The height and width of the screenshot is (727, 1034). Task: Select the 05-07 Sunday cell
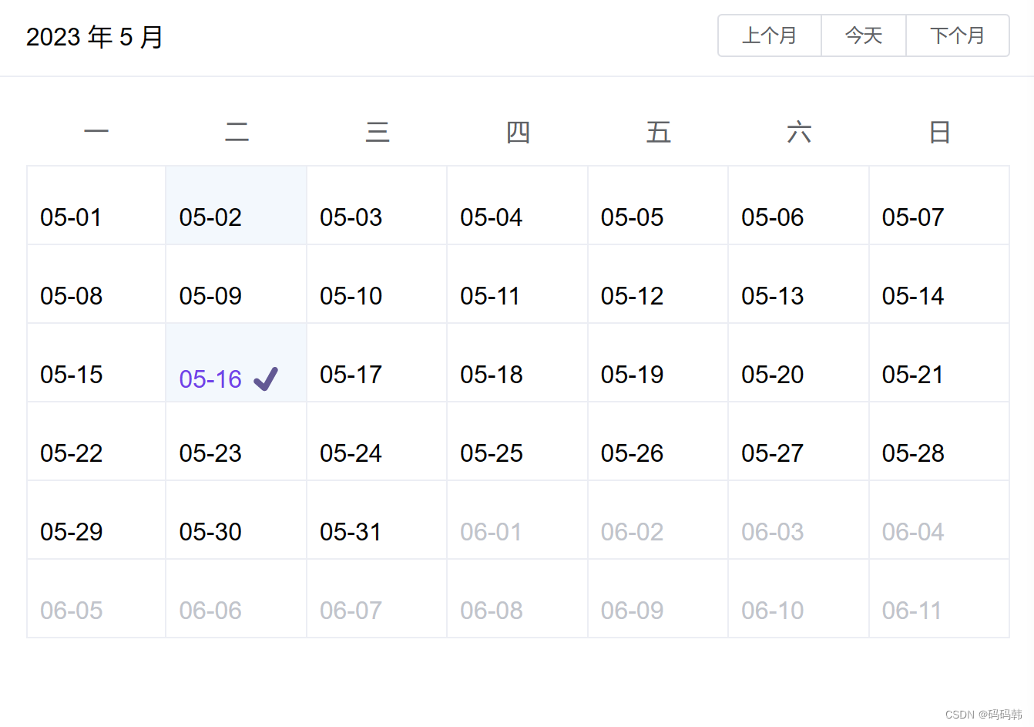939,206
